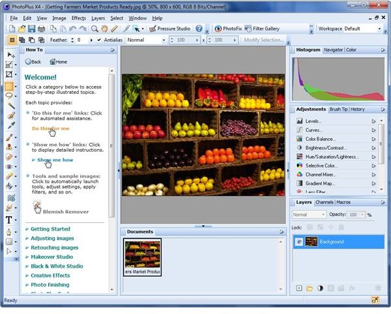Switch to the Channels tab
391x314 pixels.
point(324,202)
